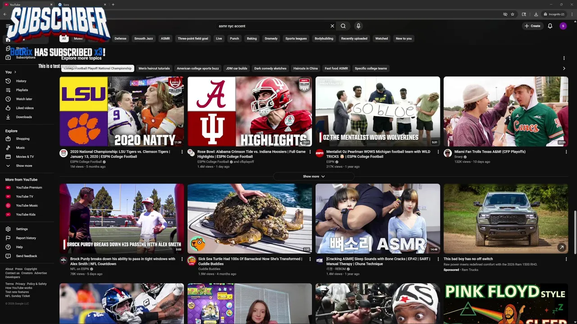Select Dark comedy sketches topic
The image size is (577, 324).
[x=270, y=68]
